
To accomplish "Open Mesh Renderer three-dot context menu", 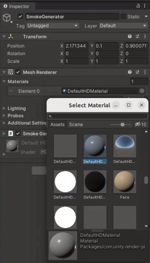I will (x=145, y=72).
